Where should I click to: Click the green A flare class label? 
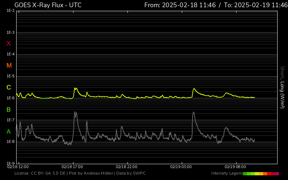coord(9,132)
